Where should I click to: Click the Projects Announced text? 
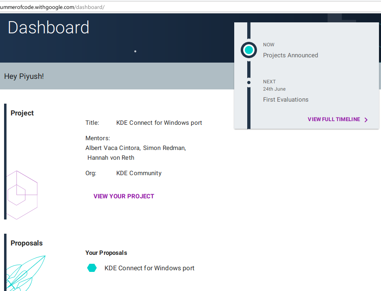point(290,55)
